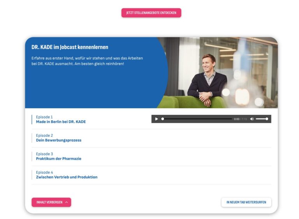299x219 pixels.
Task: Play the Episode 1 audio
Action: pos(157,119)
